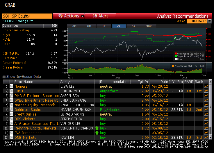Click the GRAB title text
The width and height of the screenshot is (214, 153).
pos(10,5)
